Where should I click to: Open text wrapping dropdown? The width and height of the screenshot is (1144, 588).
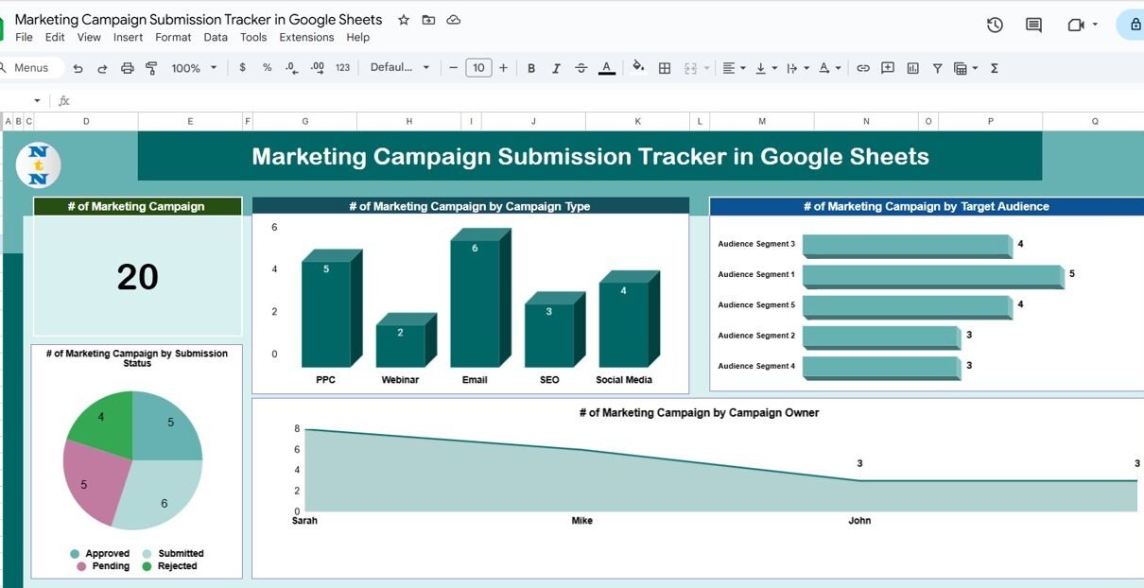click(x=798, y=68)
